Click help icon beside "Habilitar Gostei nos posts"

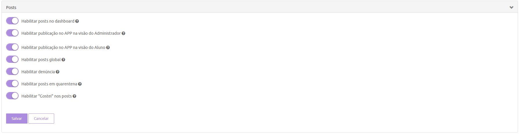[74, 96]
